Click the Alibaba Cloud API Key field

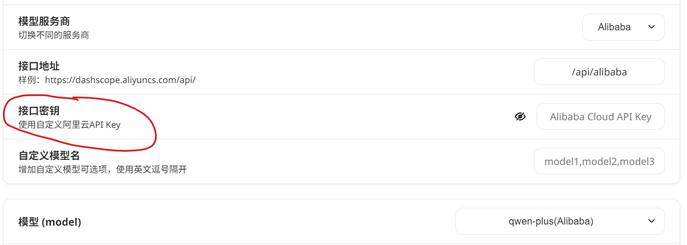coord(600,116)
